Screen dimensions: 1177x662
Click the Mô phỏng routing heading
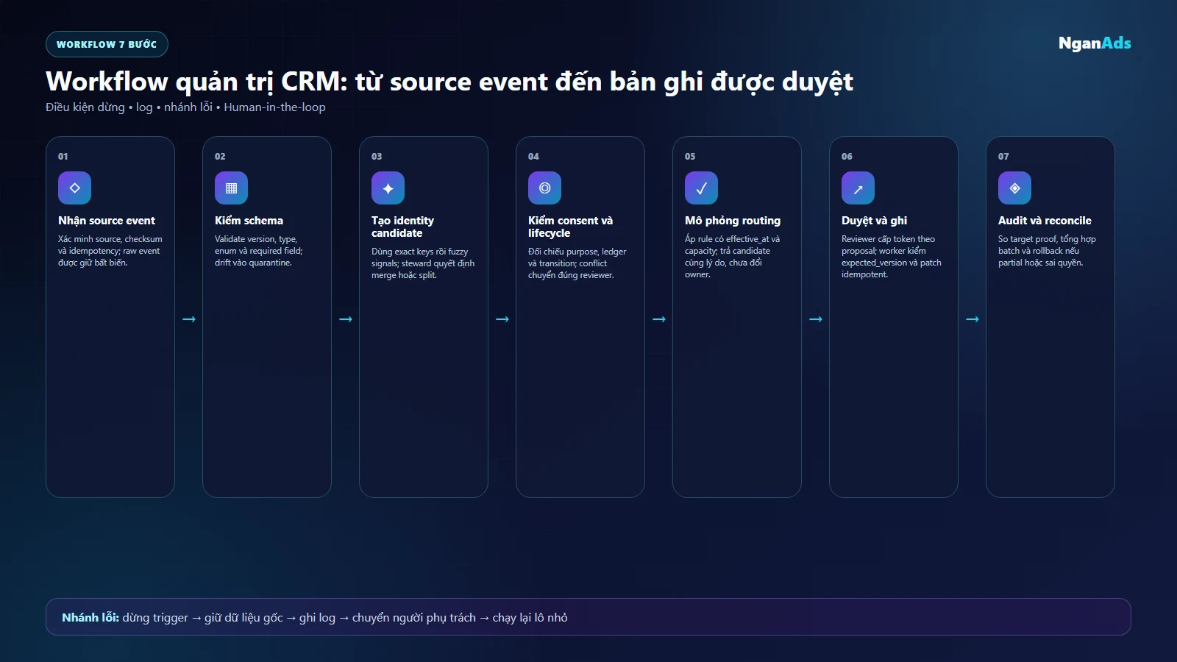(733, 221)
